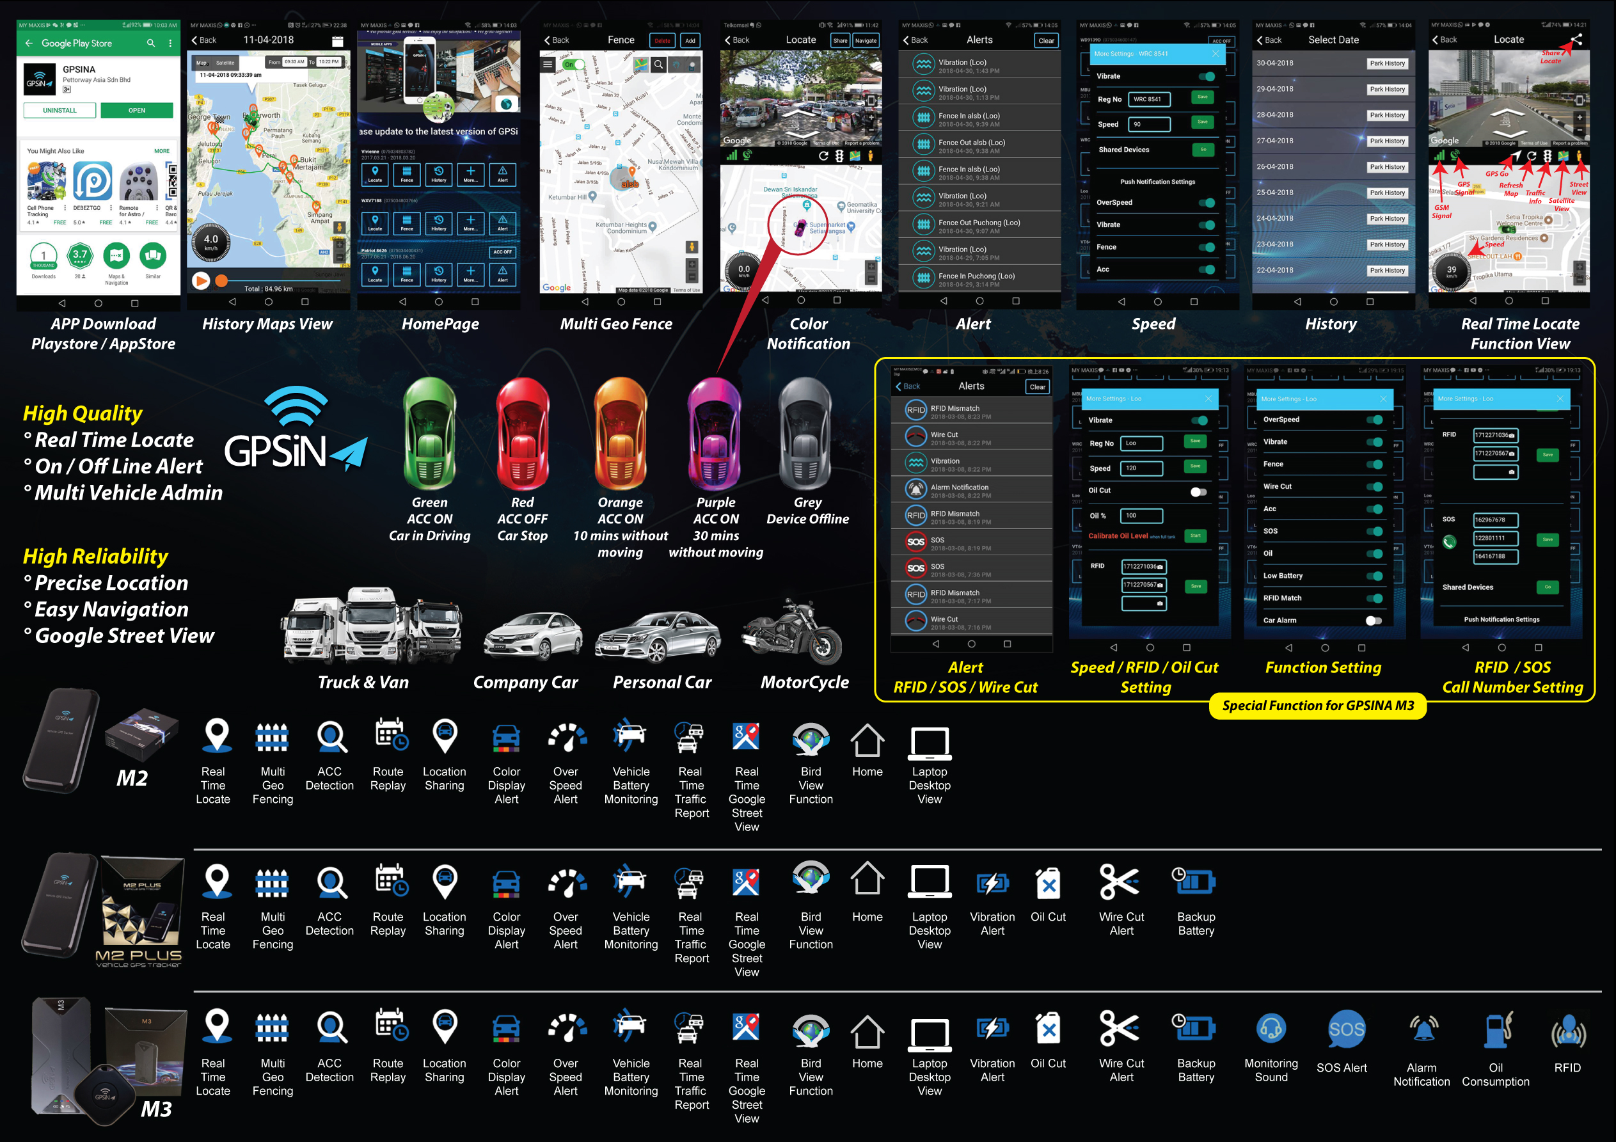Expand More... options for Vivienne on HomePage
The width and height of the screenshot is (1616, 1142).
(470, 174)
